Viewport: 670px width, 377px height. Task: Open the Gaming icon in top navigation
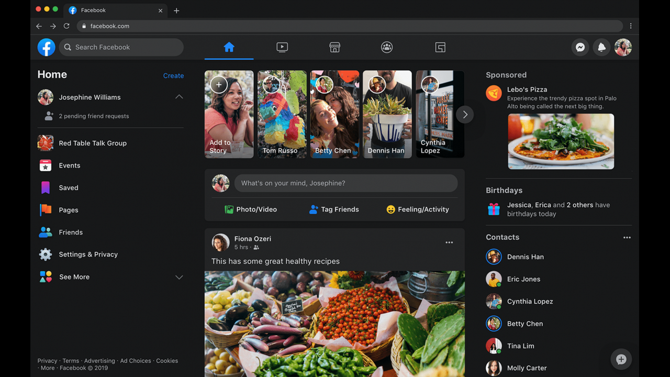pyautogui.click(x=440, y=47)
